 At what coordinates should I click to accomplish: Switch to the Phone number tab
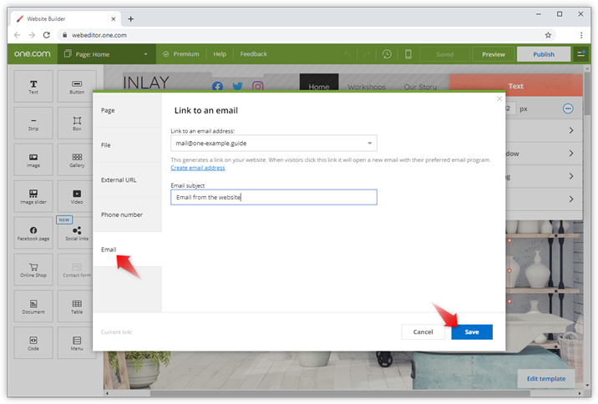click(x=122, y=215)
